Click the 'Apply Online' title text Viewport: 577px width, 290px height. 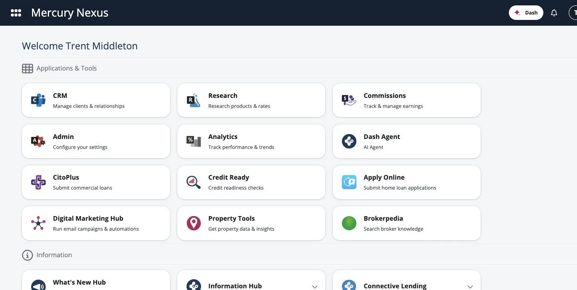click(x=384, y=177)
